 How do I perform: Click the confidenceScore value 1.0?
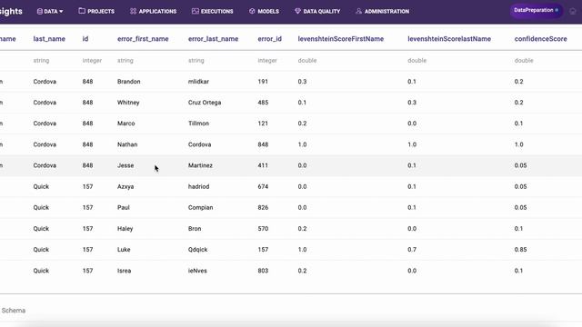click(x=518, y=144)
